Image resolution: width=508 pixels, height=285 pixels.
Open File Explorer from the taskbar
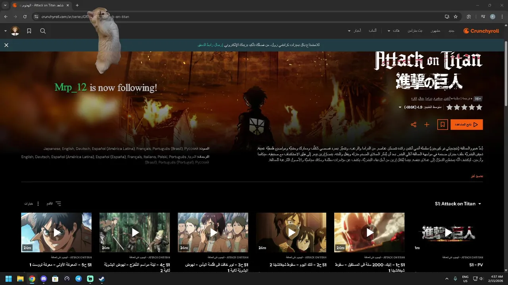(x=20, y=279)
